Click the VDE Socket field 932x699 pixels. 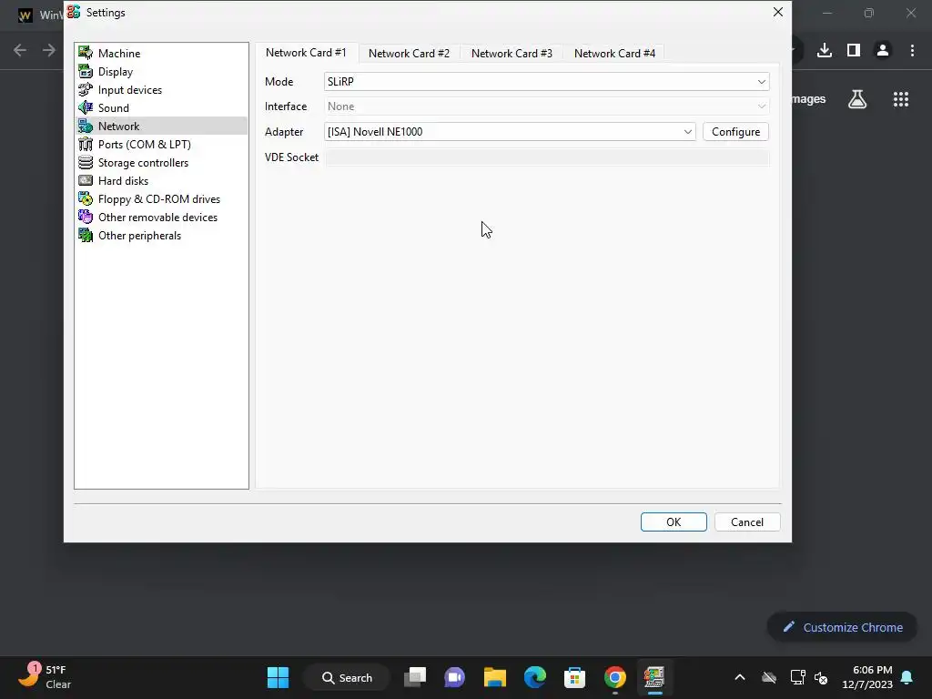tap(547, 157)
